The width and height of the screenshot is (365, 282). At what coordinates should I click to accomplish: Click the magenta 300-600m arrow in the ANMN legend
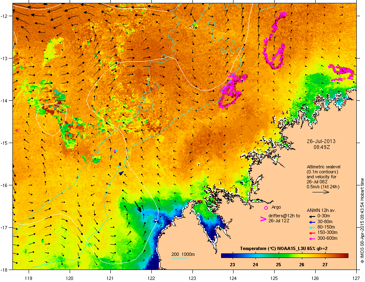coord(312,238)
